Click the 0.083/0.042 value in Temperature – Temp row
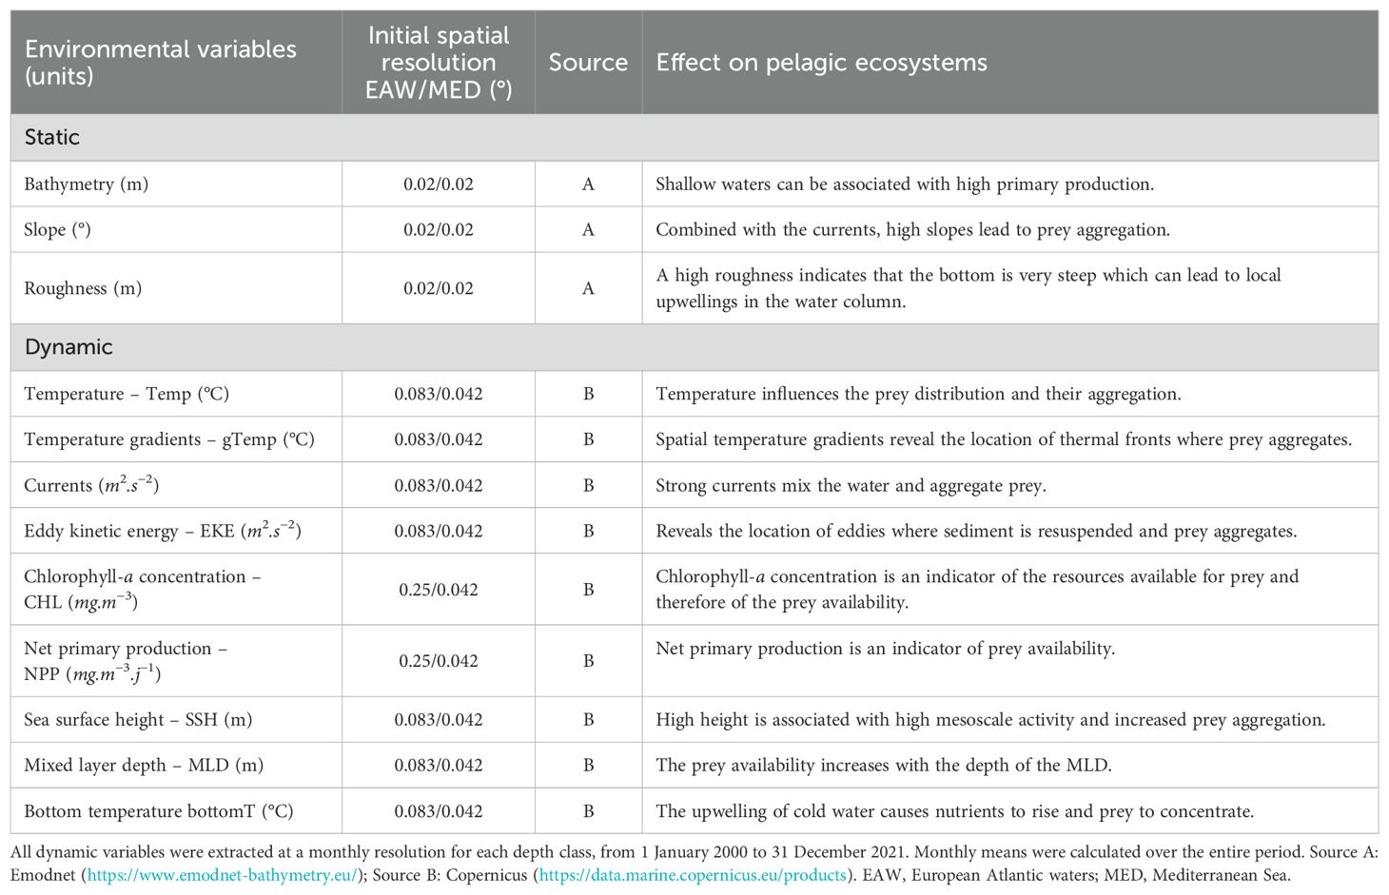1389x895 pixels. [439, 394]
